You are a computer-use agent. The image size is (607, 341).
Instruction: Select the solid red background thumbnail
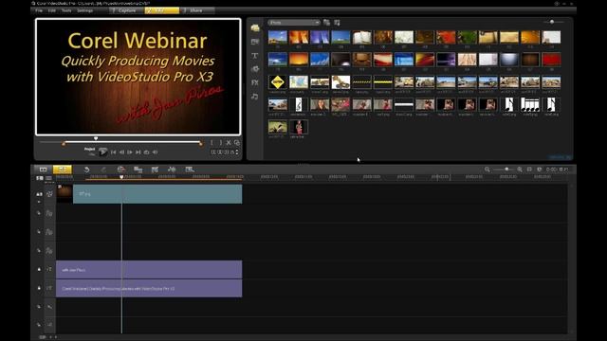pyautogui.click(x=551, y=60)
